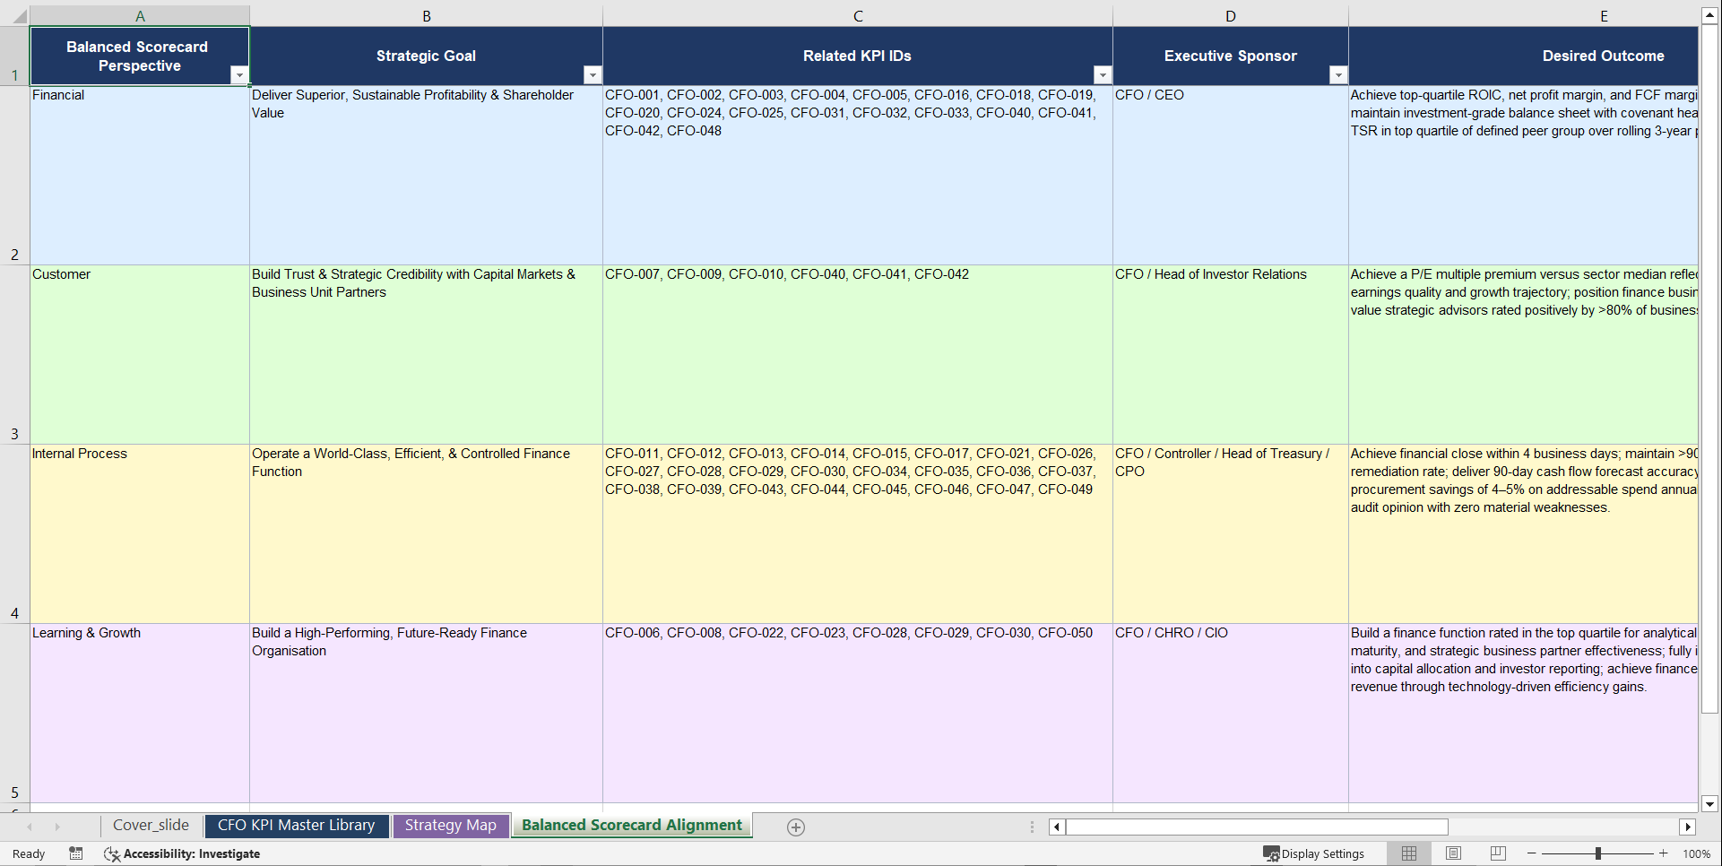This screenshot has height=866, width=1722.
Task: Select the Customer perspective cell
Action: coord(140,354)
